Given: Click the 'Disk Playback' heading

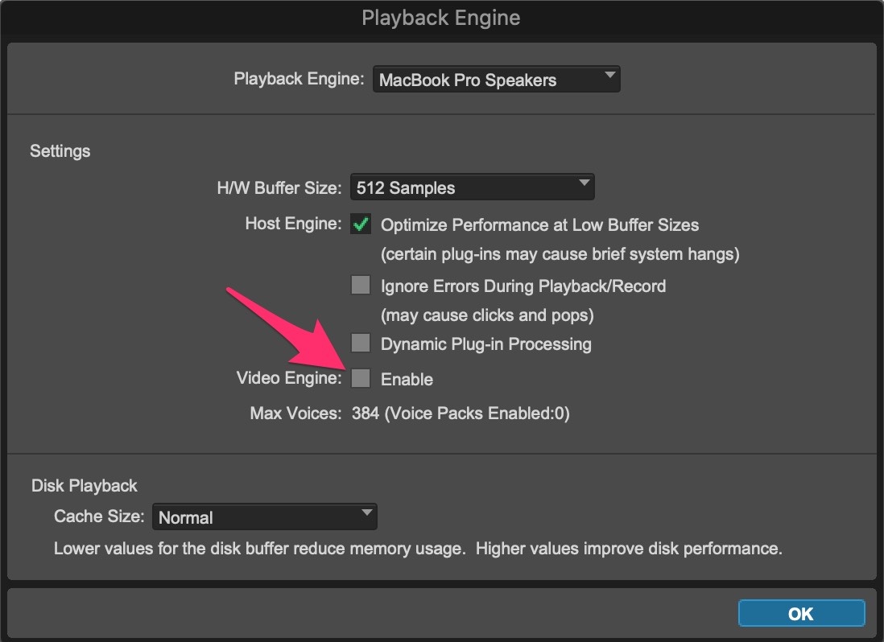Looking at the screenshot, I should click(x=84, y=485).
